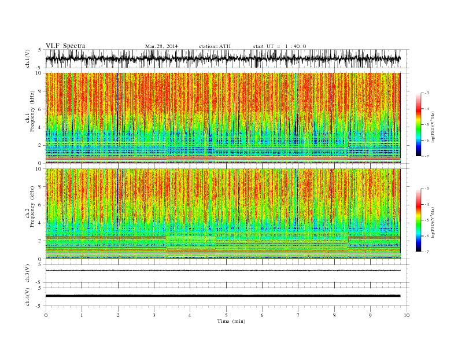Click the "station=ATH" label
Viewport: 458px width, 354px height.
coord(215,46)
